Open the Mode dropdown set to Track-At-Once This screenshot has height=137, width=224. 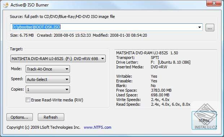[x=48, y=69]
